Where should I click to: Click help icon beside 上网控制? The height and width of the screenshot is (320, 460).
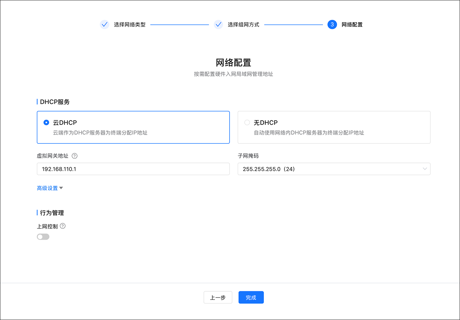(x=63, y=226)
